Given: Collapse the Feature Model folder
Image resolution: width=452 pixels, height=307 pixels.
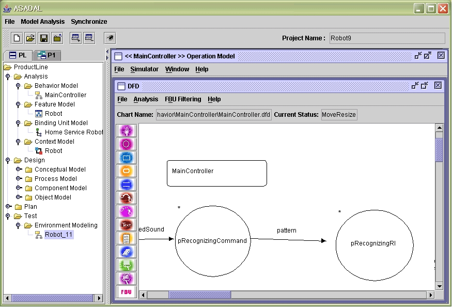Looking at the screenshot, I should click(x=18, y=104).
